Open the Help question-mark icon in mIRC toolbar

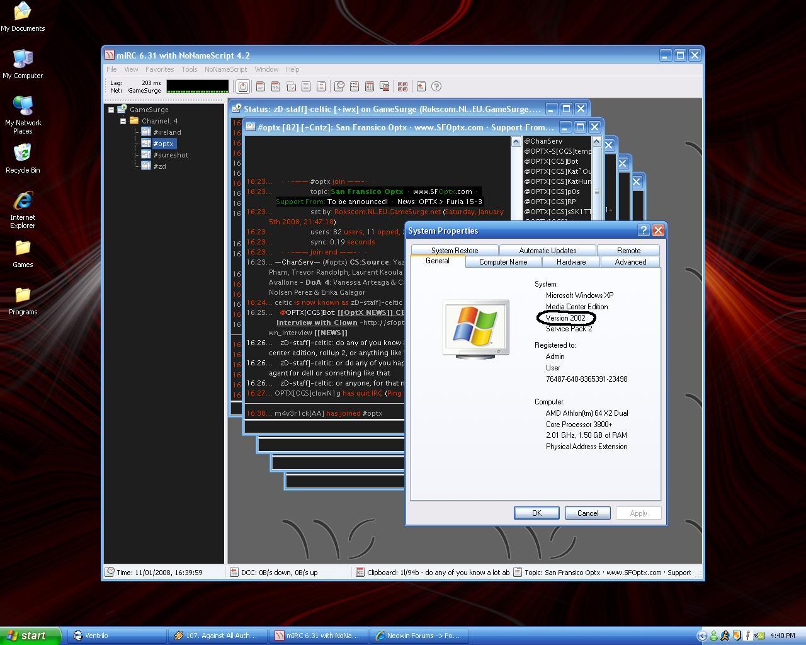click(436, 86)
